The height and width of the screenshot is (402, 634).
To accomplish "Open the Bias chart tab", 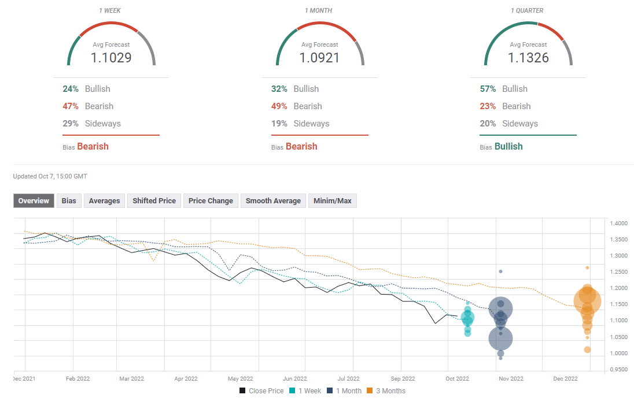I will (x=69, y=200).
